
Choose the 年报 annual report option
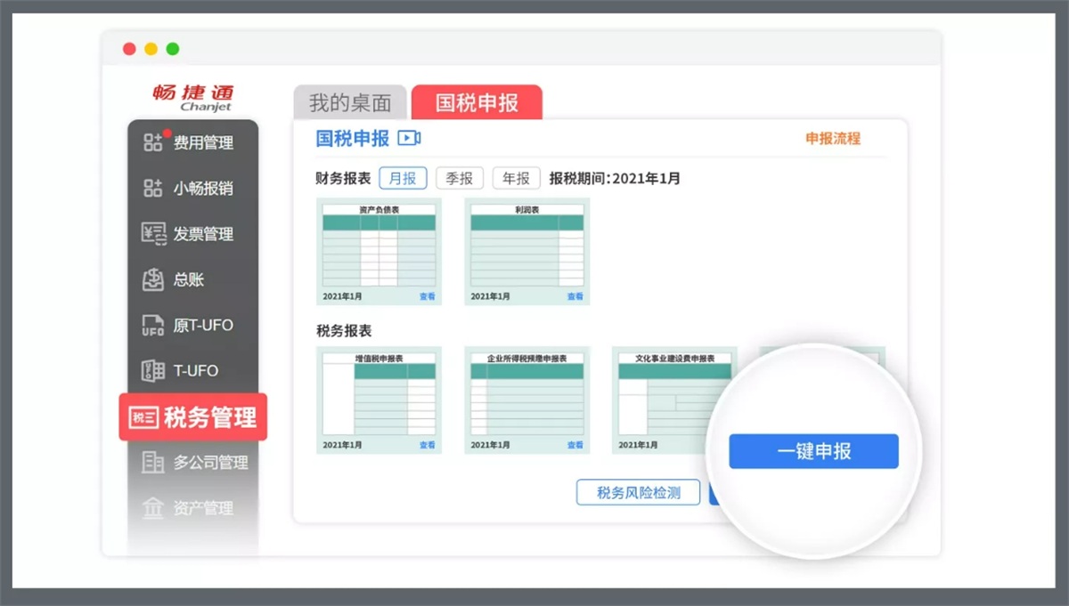[517, 178]
